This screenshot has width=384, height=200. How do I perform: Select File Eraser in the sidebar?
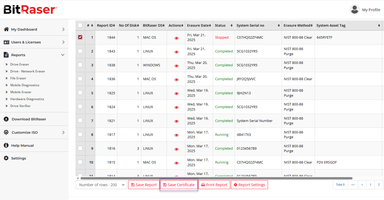coord(18,78)
